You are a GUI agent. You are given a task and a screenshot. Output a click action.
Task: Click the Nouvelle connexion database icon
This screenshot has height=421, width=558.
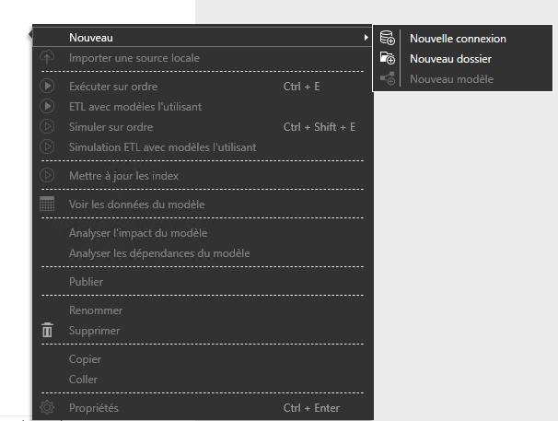tap(387, 39)
